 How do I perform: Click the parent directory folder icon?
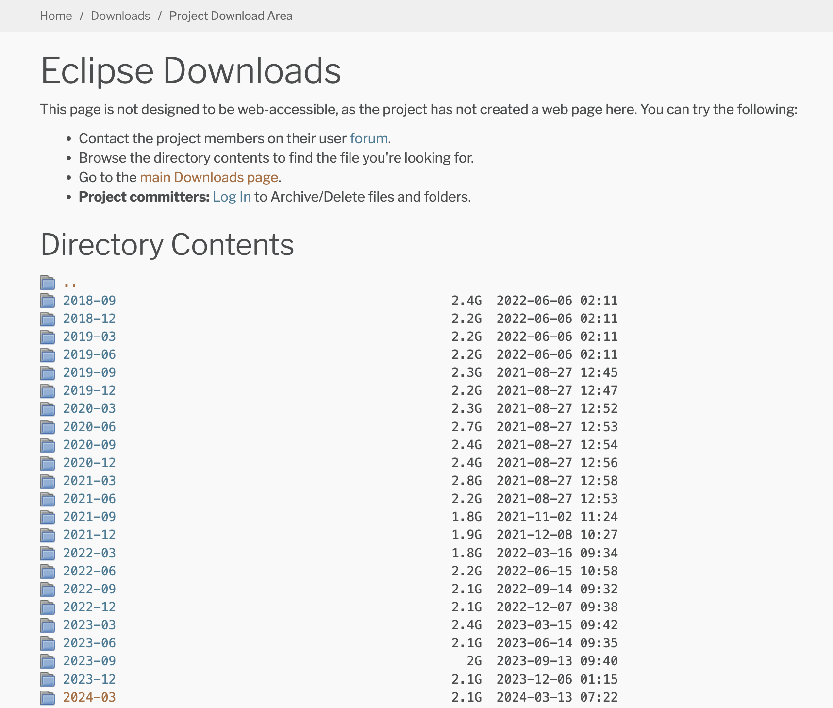[x=48, y=282]
